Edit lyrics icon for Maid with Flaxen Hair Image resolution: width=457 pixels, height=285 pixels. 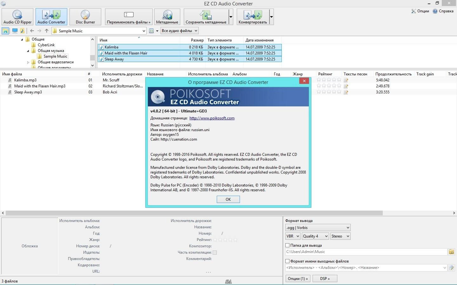click(346, 86)
